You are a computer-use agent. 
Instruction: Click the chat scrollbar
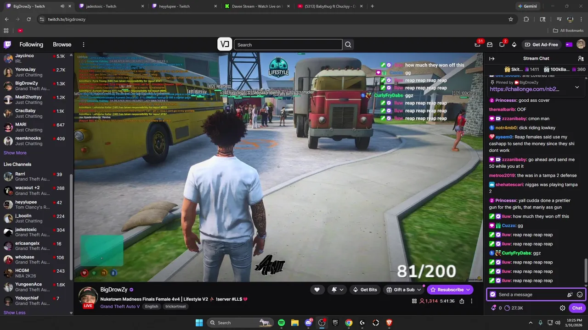coord(585,270)
